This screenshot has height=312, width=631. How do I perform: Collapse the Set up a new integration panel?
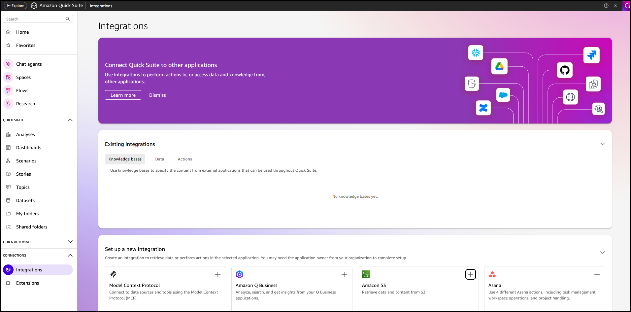coord(603,253)
